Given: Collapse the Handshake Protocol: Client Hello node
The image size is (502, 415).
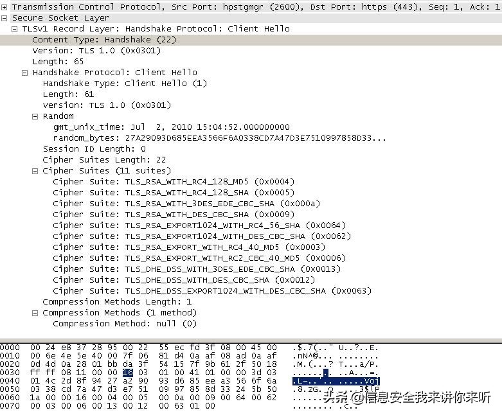Looking at the screenshot, I should click(x=24, y=73).
